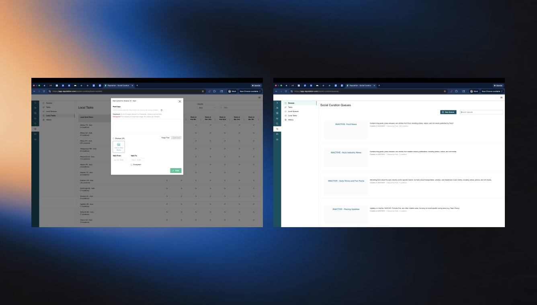Close the Add Content dialog
The image size is (537, 305).
[180, 102]
